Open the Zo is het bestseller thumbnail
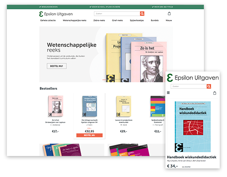Image resolution: width=227 pixels, height=177 pixels. tap(56, 106)
